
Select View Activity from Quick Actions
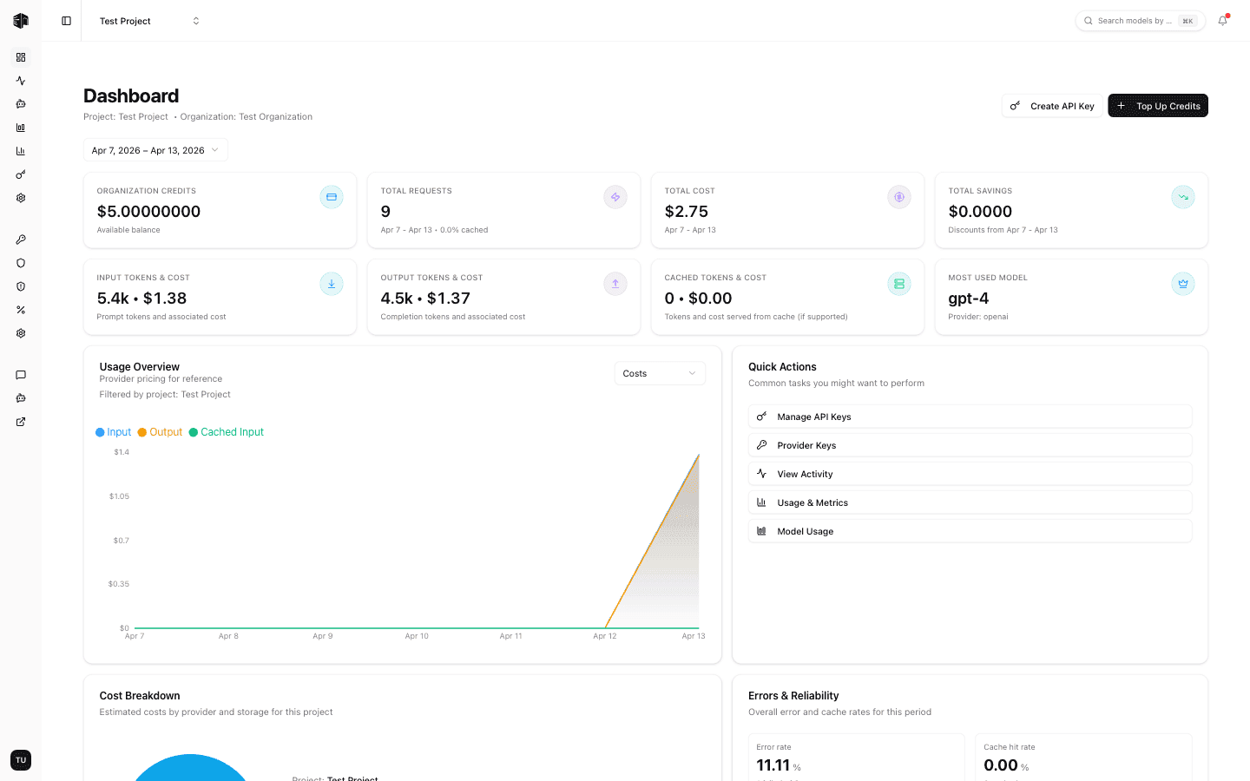coord(970,473)
